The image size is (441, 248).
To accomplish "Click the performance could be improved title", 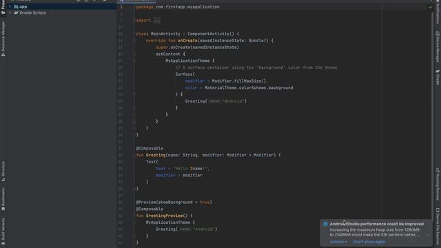I will pos(377,224).
